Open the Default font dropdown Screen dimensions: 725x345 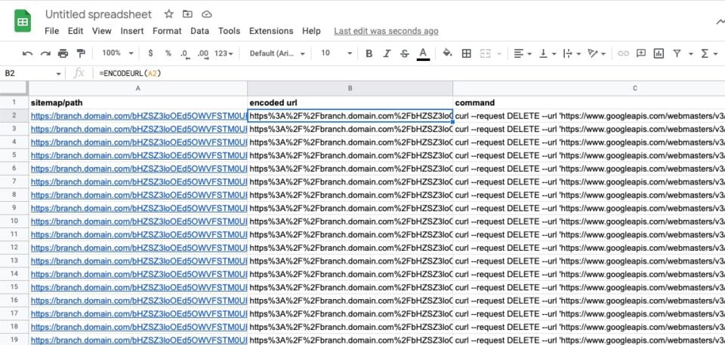pos(277,53)
